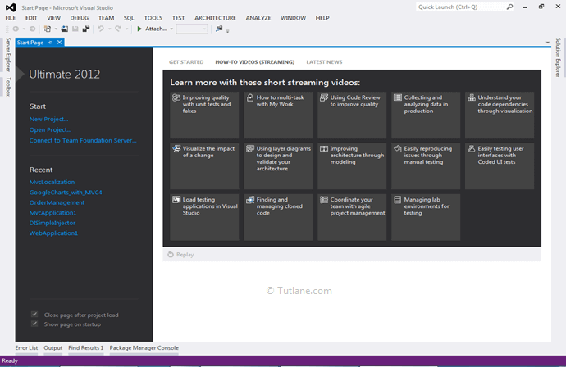Open the Find Results 1 tab
Viewport: 566px width, 367px height.
86,348
